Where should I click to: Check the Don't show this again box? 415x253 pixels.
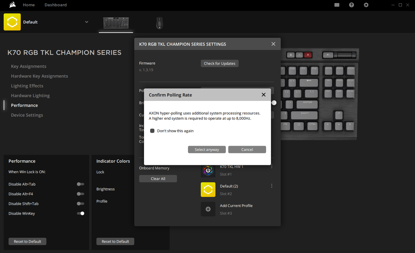coord(152,131)
